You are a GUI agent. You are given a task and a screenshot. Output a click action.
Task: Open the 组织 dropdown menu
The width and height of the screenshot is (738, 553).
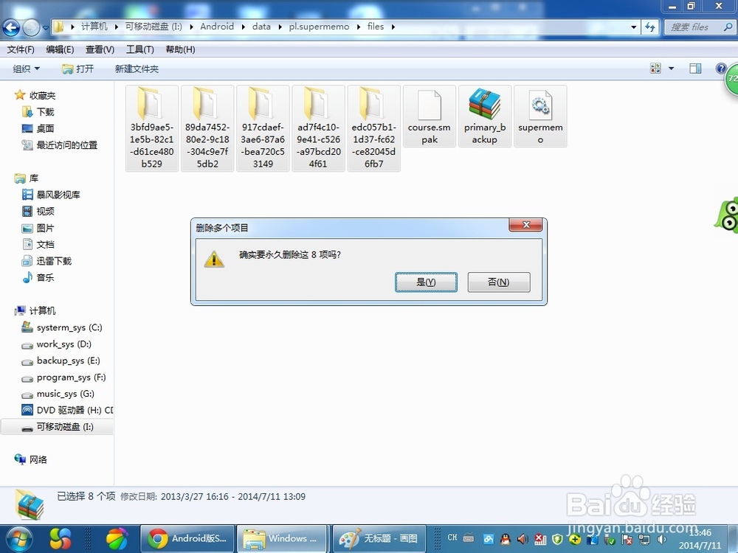click(x=26, y=69)
